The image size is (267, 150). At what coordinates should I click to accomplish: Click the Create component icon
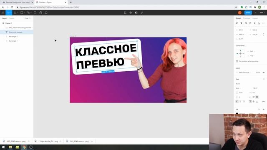point(131,13)
